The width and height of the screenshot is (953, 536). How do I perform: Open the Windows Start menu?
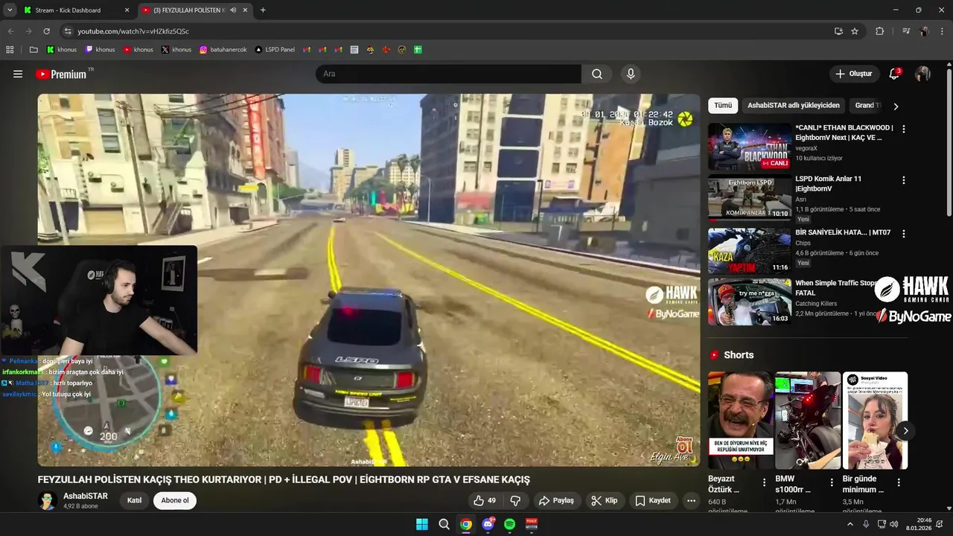421,524
